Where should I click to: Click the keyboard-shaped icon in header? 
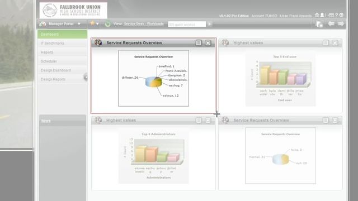331,15
